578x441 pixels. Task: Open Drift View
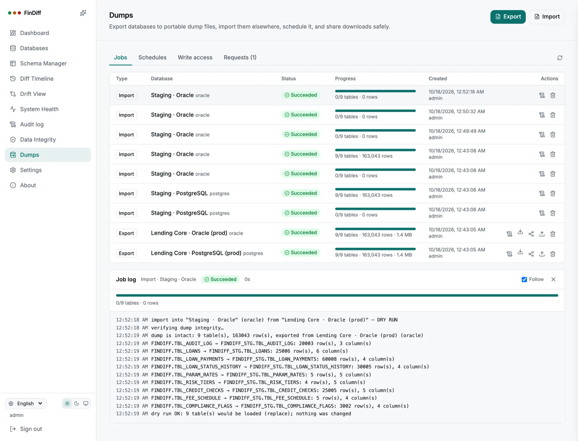coord(48,94)
